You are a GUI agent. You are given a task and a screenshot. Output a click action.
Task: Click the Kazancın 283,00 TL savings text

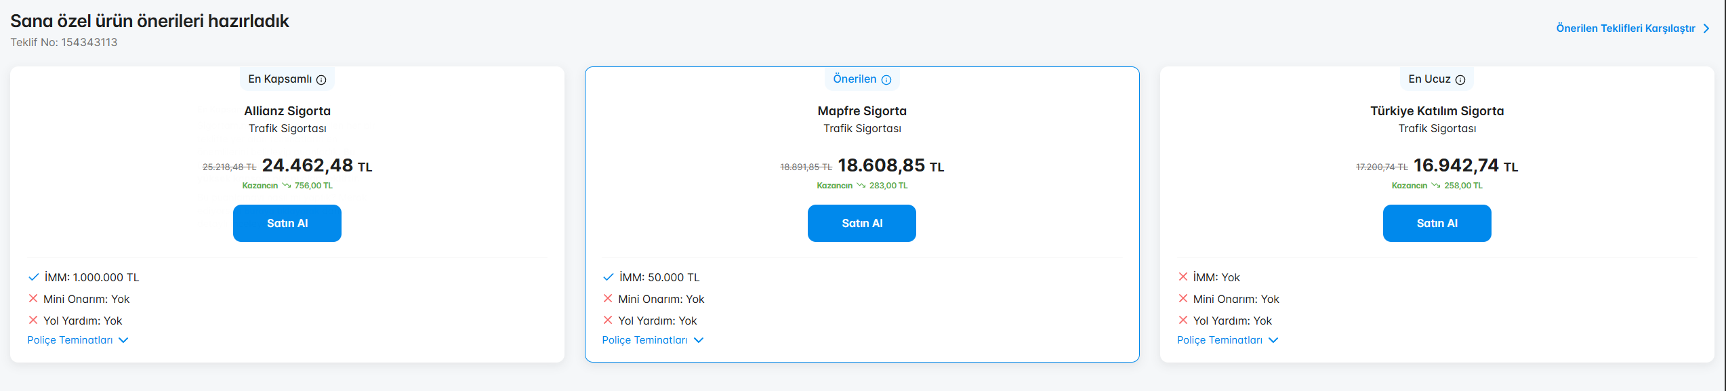862,186
